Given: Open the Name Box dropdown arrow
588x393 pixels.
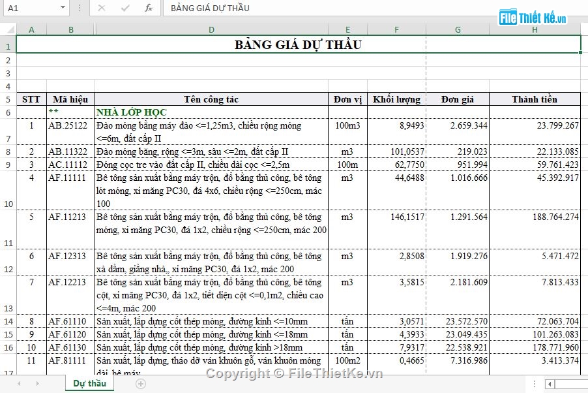Looking at the screenshot, I should 63,8.
